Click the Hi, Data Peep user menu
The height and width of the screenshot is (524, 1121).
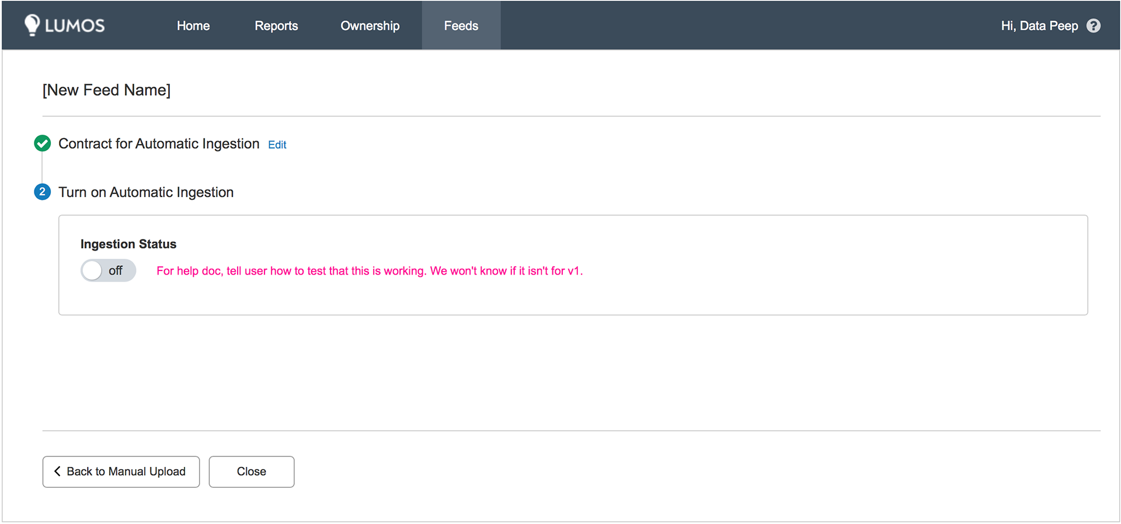pos(1039,26)
